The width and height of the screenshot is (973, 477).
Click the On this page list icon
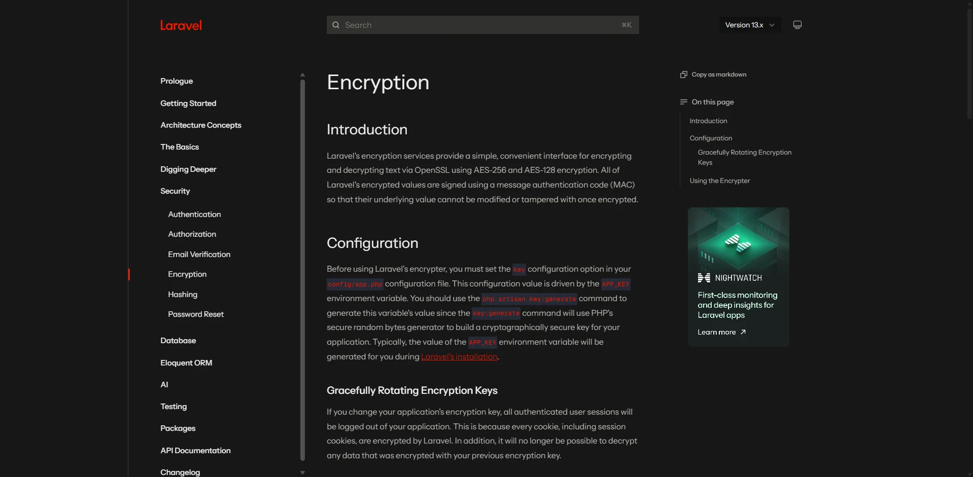coord(683,102)
